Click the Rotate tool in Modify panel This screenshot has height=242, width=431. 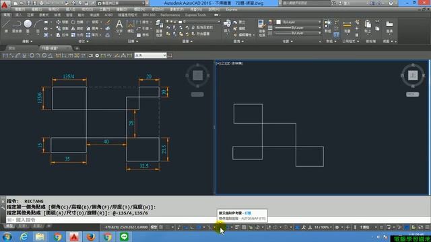77,22
